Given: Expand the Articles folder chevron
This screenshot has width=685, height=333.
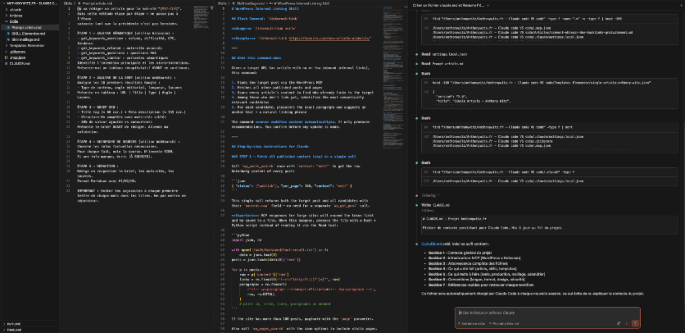Looking at the screenshot, I should click(x=6, y=15).
